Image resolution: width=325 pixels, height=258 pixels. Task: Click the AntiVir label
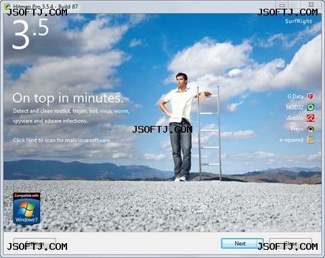click(295, 118)
